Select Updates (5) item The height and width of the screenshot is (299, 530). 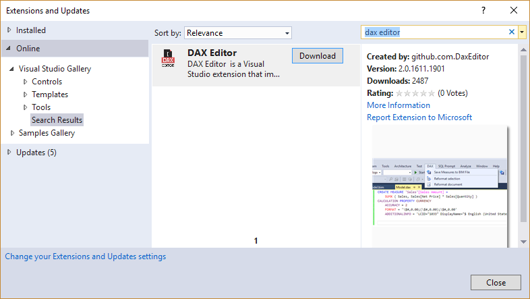pos(36,153)
